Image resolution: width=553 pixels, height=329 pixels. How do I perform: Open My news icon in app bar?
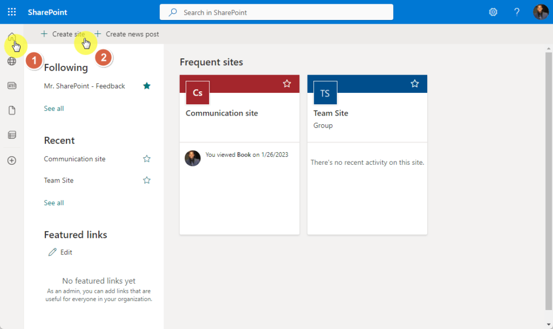[12, 86]
